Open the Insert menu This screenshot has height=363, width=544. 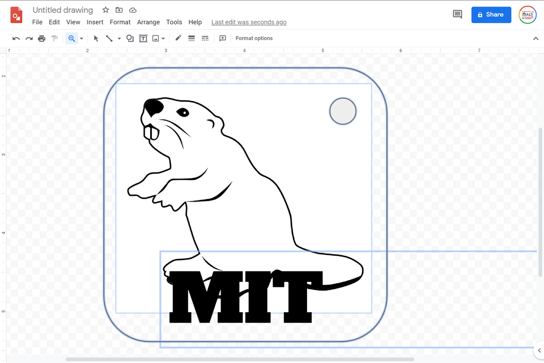coord(95,22)
